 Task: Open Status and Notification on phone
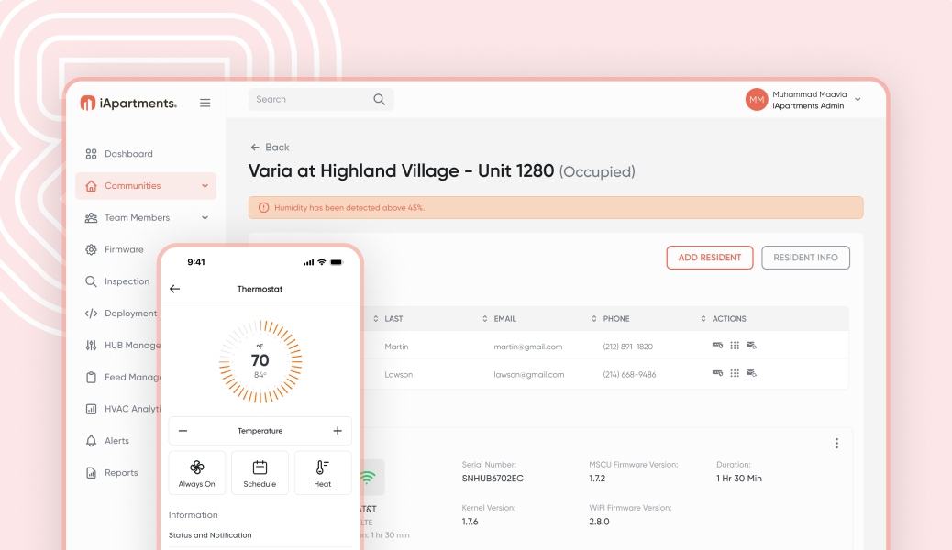click(210, 535)
